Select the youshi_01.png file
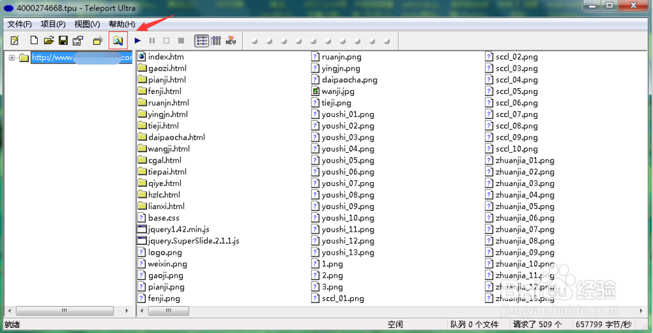Screen dimensions: 653x333 (343, 114)
